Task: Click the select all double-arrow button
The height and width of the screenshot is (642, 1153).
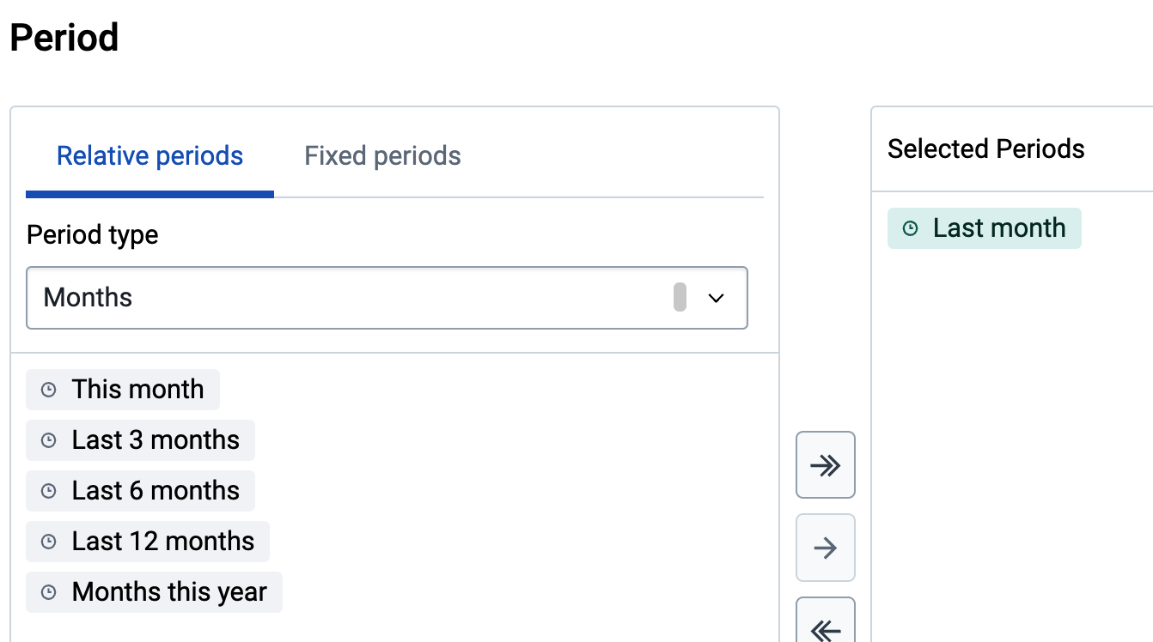Action: click(826, 464)
